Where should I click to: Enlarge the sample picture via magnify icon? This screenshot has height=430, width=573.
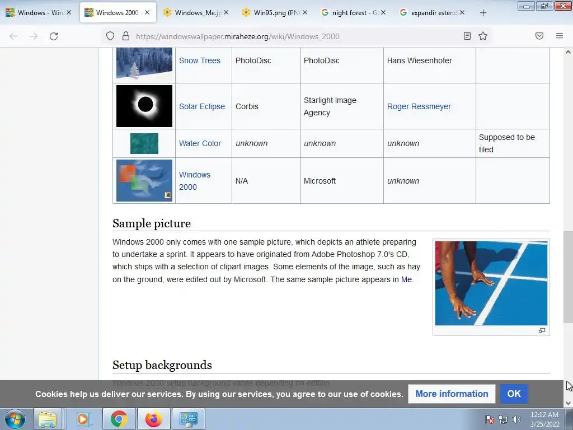tap(542, 330)
